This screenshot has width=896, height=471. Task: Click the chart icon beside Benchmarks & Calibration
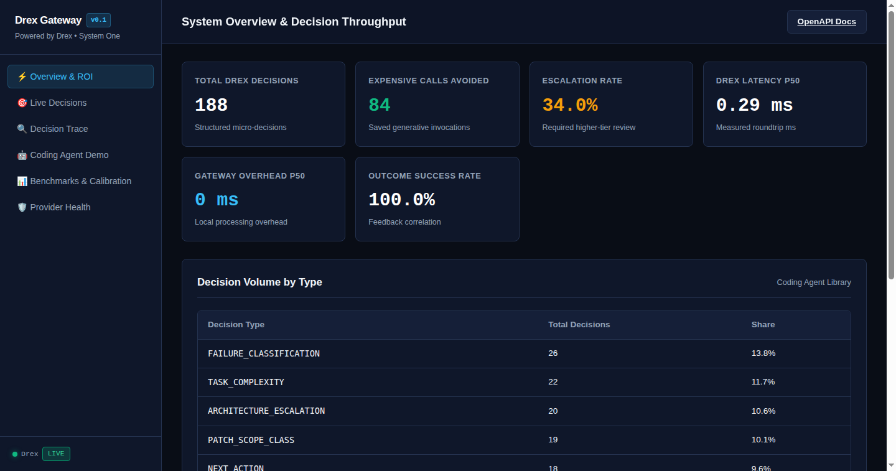22,181
